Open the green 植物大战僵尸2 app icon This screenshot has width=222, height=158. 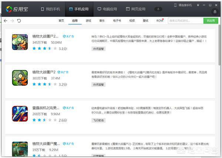tap(20, 78)
